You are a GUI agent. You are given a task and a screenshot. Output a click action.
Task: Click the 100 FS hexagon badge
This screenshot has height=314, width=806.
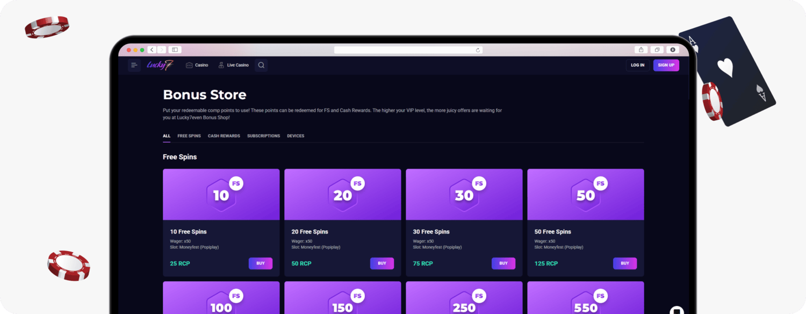pyautogui.click(x=221, y=303)
